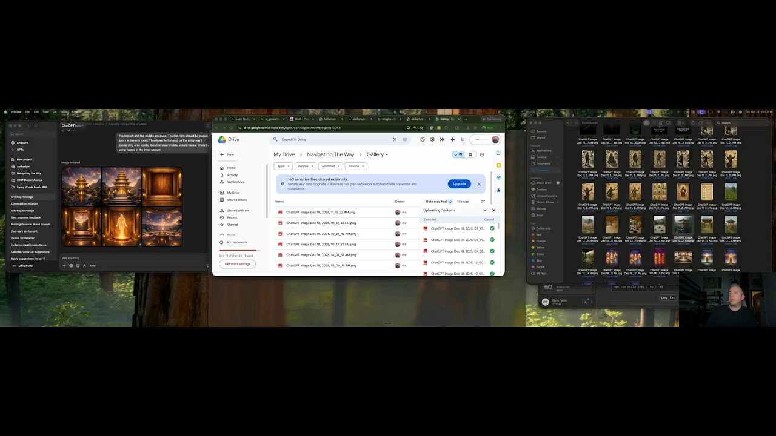The image size is (776, 436).
Task: Open the Gallery folder dropdown
Action: 387,154
